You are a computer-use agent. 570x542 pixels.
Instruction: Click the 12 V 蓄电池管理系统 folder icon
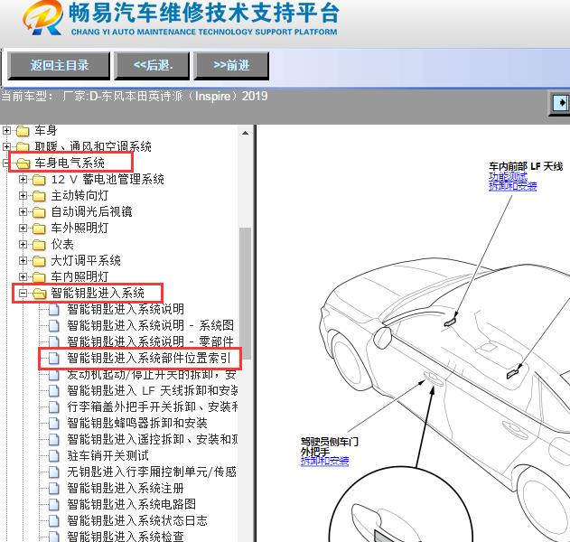tap(39, 180)
